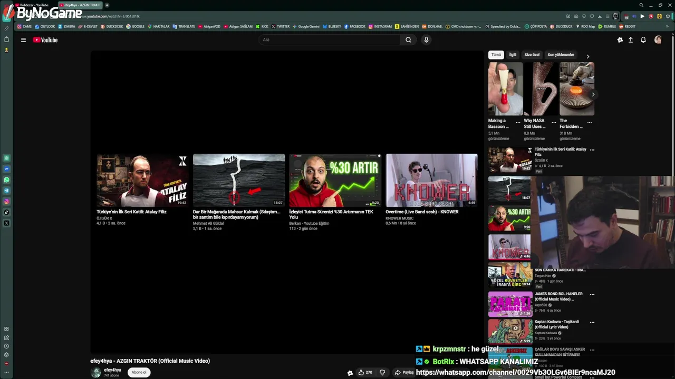
Task: Open the sidebar X (Twitter) icon
Action: [6, 223]
